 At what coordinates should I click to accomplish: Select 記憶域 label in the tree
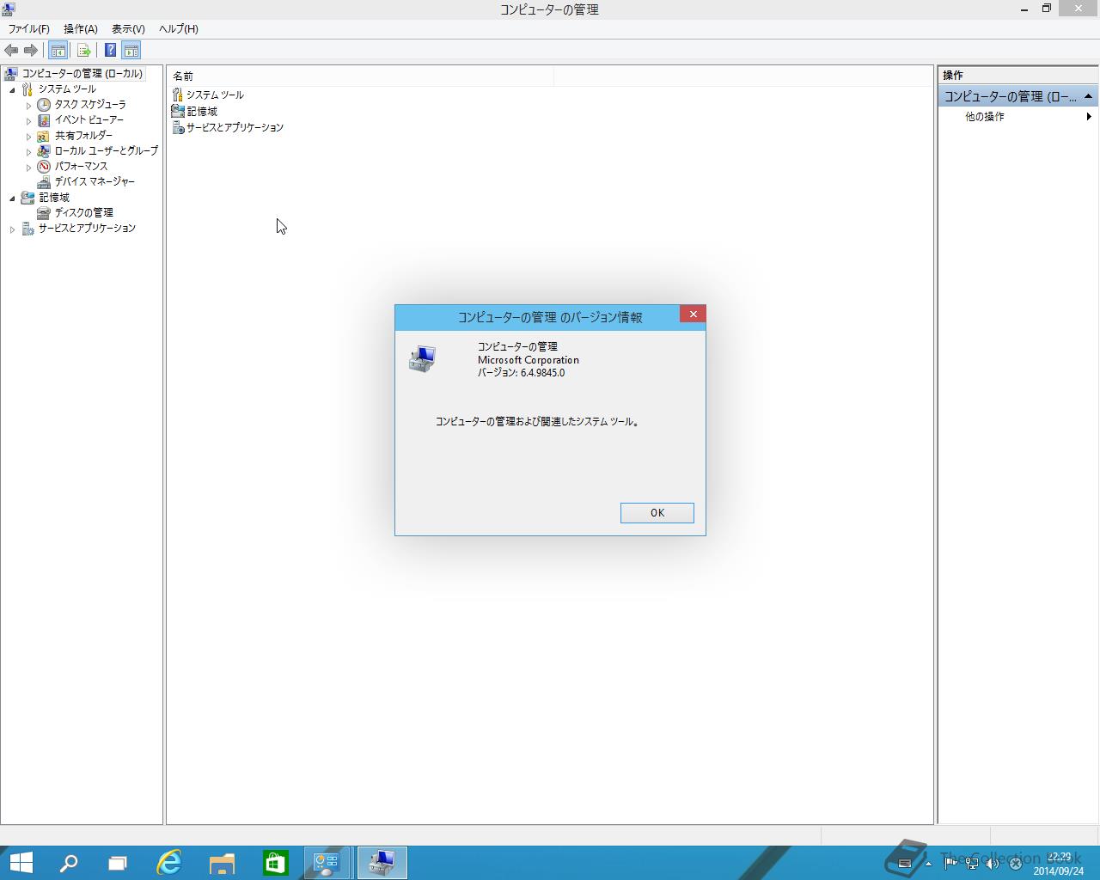[54, 198]
